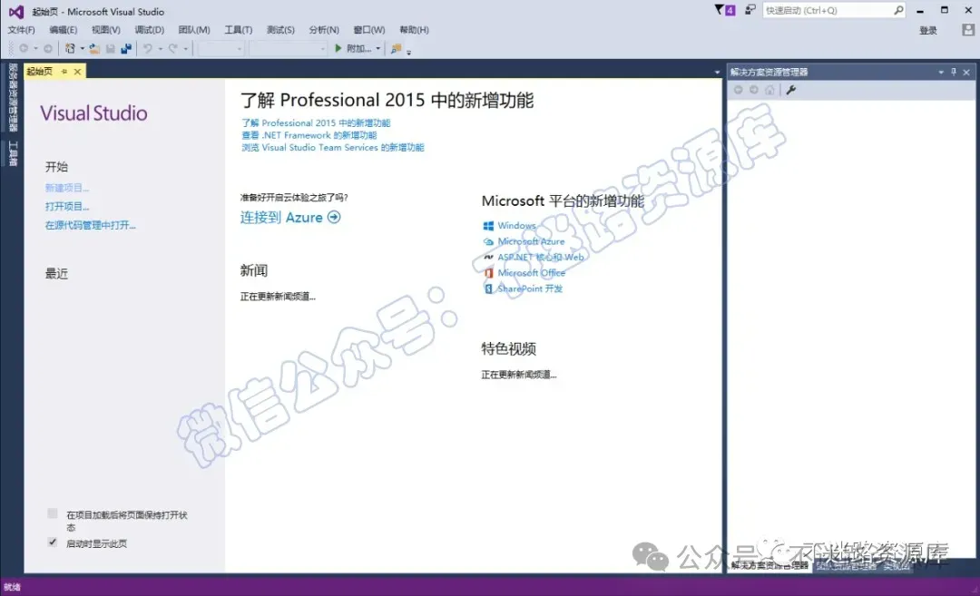The width and height of the screenshot is (980, 596).
Task: Open the Undo history dropdown arrow
Action: pyautogui.click(x=160, y=48)
